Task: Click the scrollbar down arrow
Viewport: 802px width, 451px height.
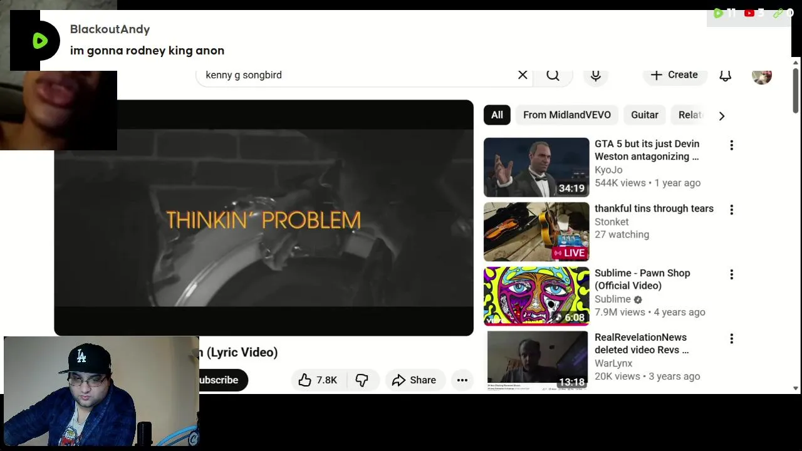Action: [x=796, y=388]
